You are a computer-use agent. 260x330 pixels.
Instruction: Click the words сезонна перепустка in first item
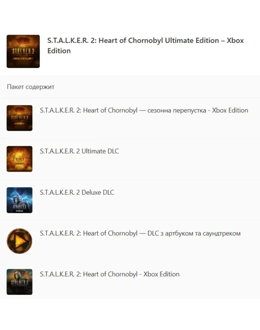point(177,111)
